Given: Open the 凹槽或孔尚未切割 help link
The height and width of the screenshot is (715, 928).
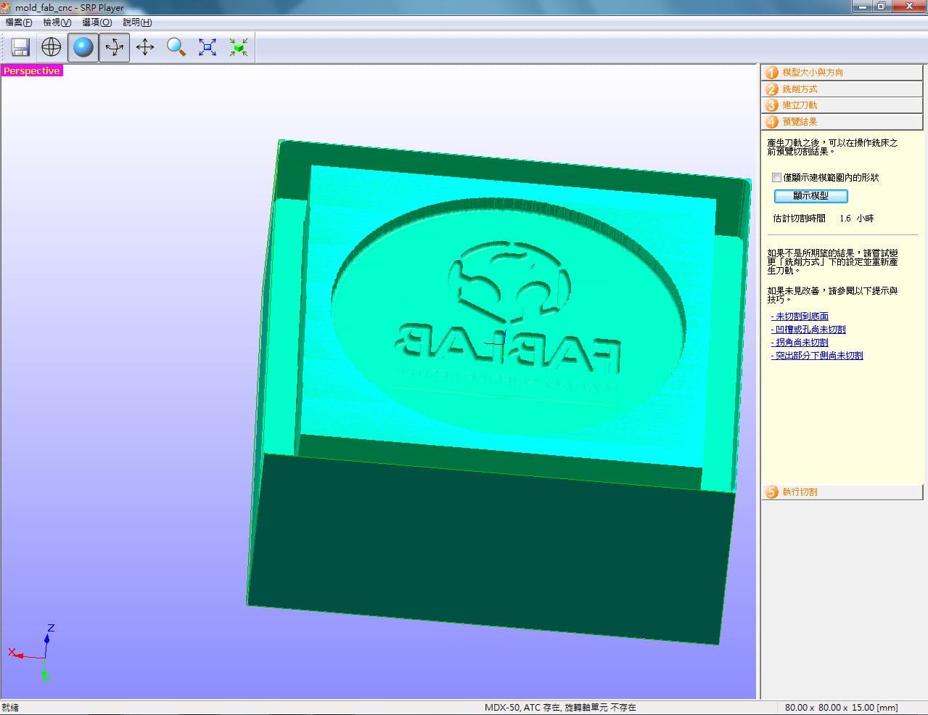Looking at the screenshot, I should click(808, 330).
